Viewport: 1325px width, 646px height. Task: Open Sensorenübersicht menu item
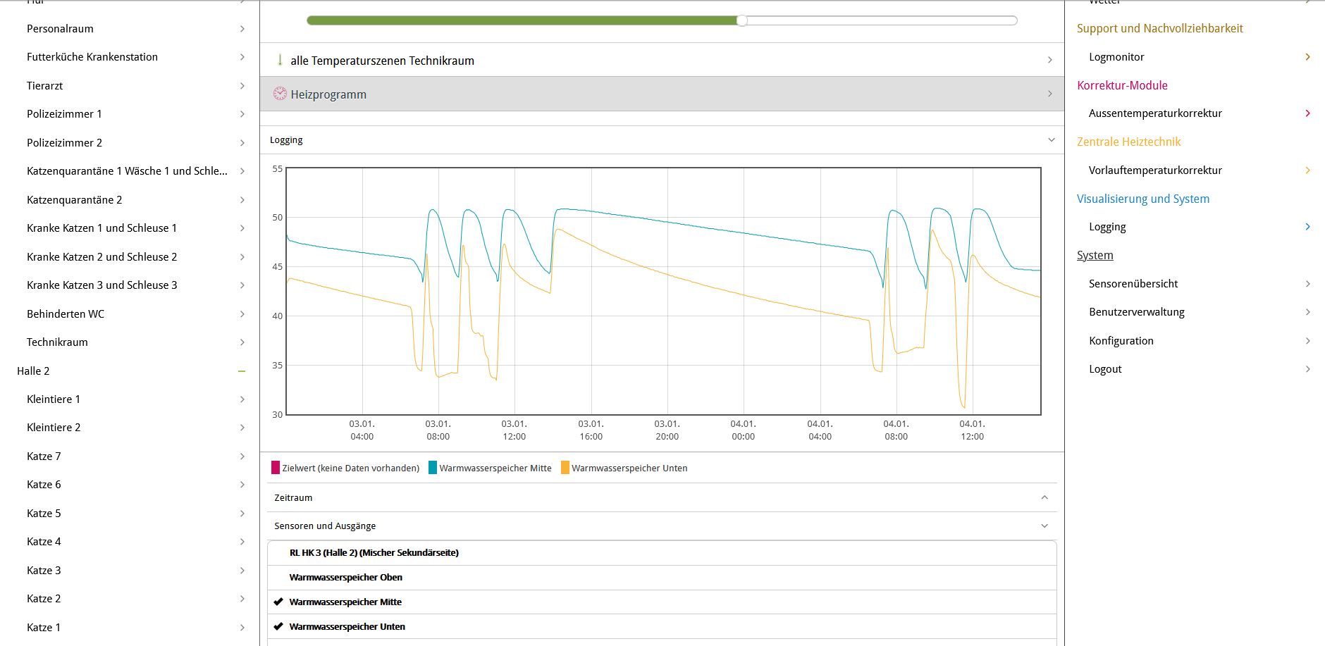click(x=1133, y=283)
